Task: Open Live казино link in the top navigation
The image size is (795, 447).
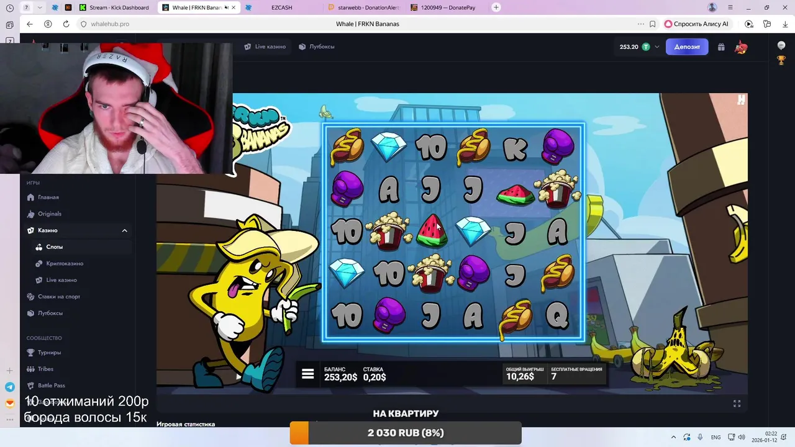Action: coord(265,47)
